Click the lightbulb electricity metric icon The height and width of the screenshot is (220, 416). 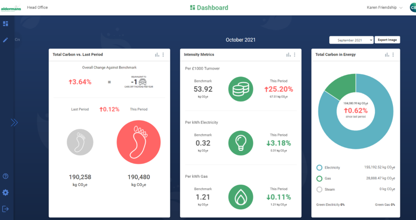coord(240,143)
